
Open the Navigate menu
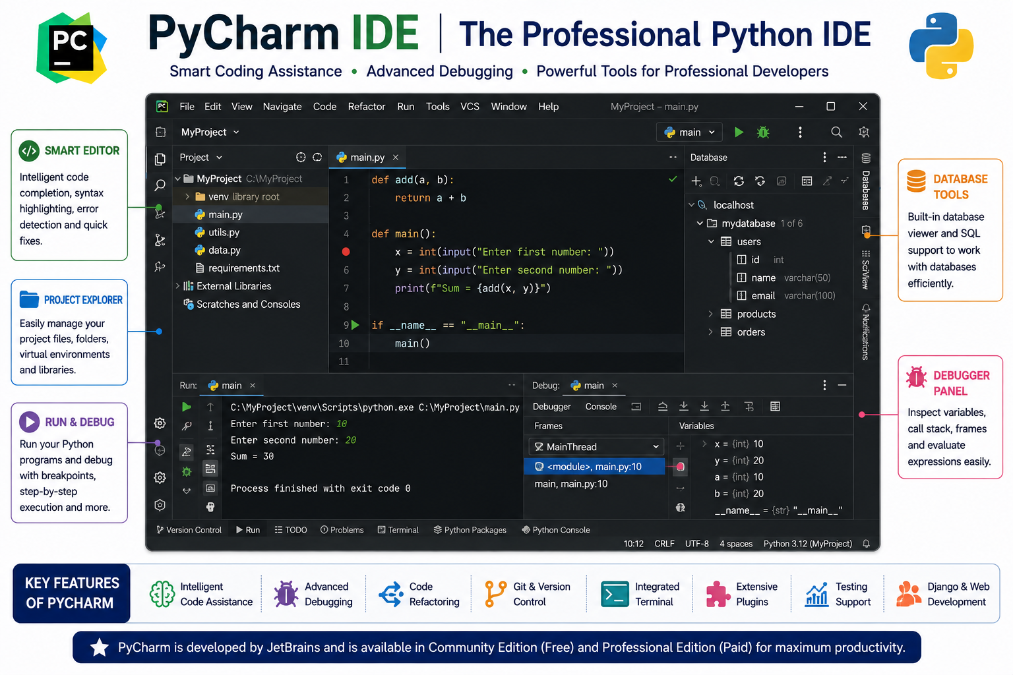[x=282, y=107]
